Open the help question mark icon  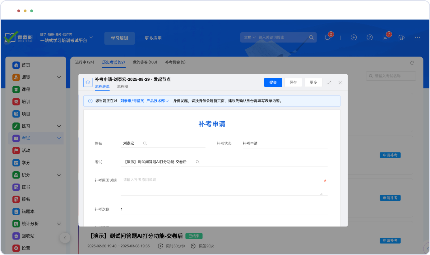click(x=370, y=37)
